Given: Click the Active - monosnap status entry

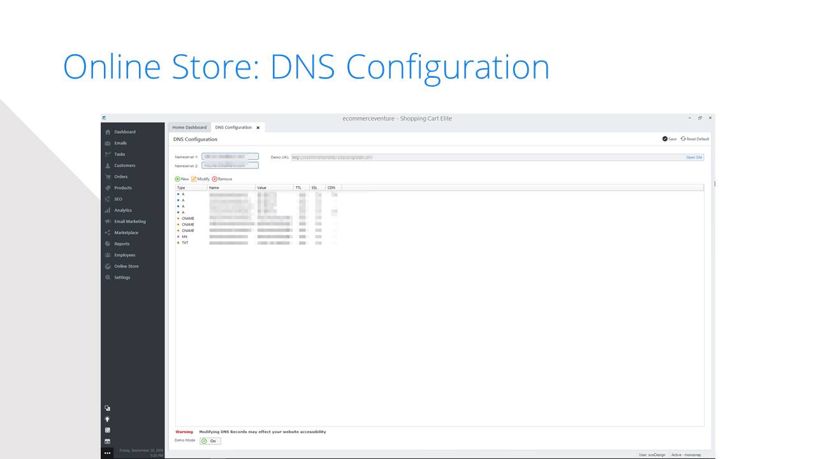Looking at the screenshot, I should [x=687, y=455].
